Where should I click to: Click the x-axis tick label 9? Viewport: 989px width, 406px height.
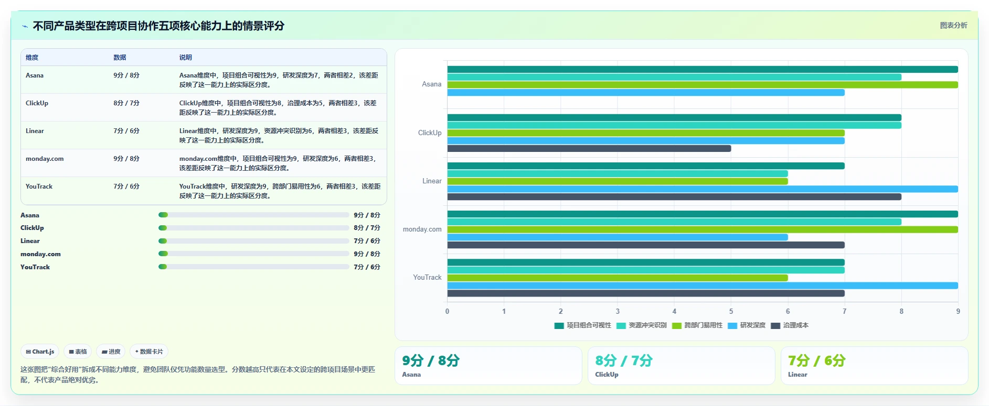coord(958,311)
